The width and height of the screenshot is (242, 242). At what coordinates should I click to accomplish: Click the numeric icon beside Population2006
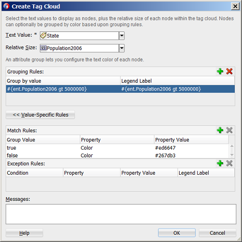43,48
